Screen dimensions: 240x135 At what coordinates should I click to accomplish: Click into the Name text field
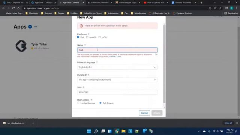117,50
